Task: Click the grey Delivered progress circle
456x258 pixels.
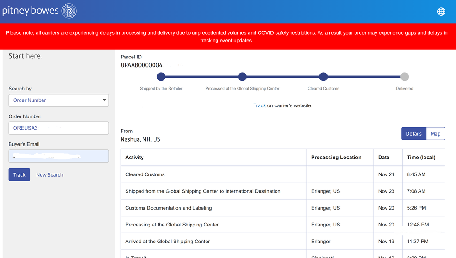Action: click(404, 77)
